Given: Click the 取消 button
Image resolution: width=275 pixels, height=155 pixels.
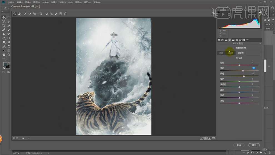Looking at the screenshot, I should tap(239, 145).
